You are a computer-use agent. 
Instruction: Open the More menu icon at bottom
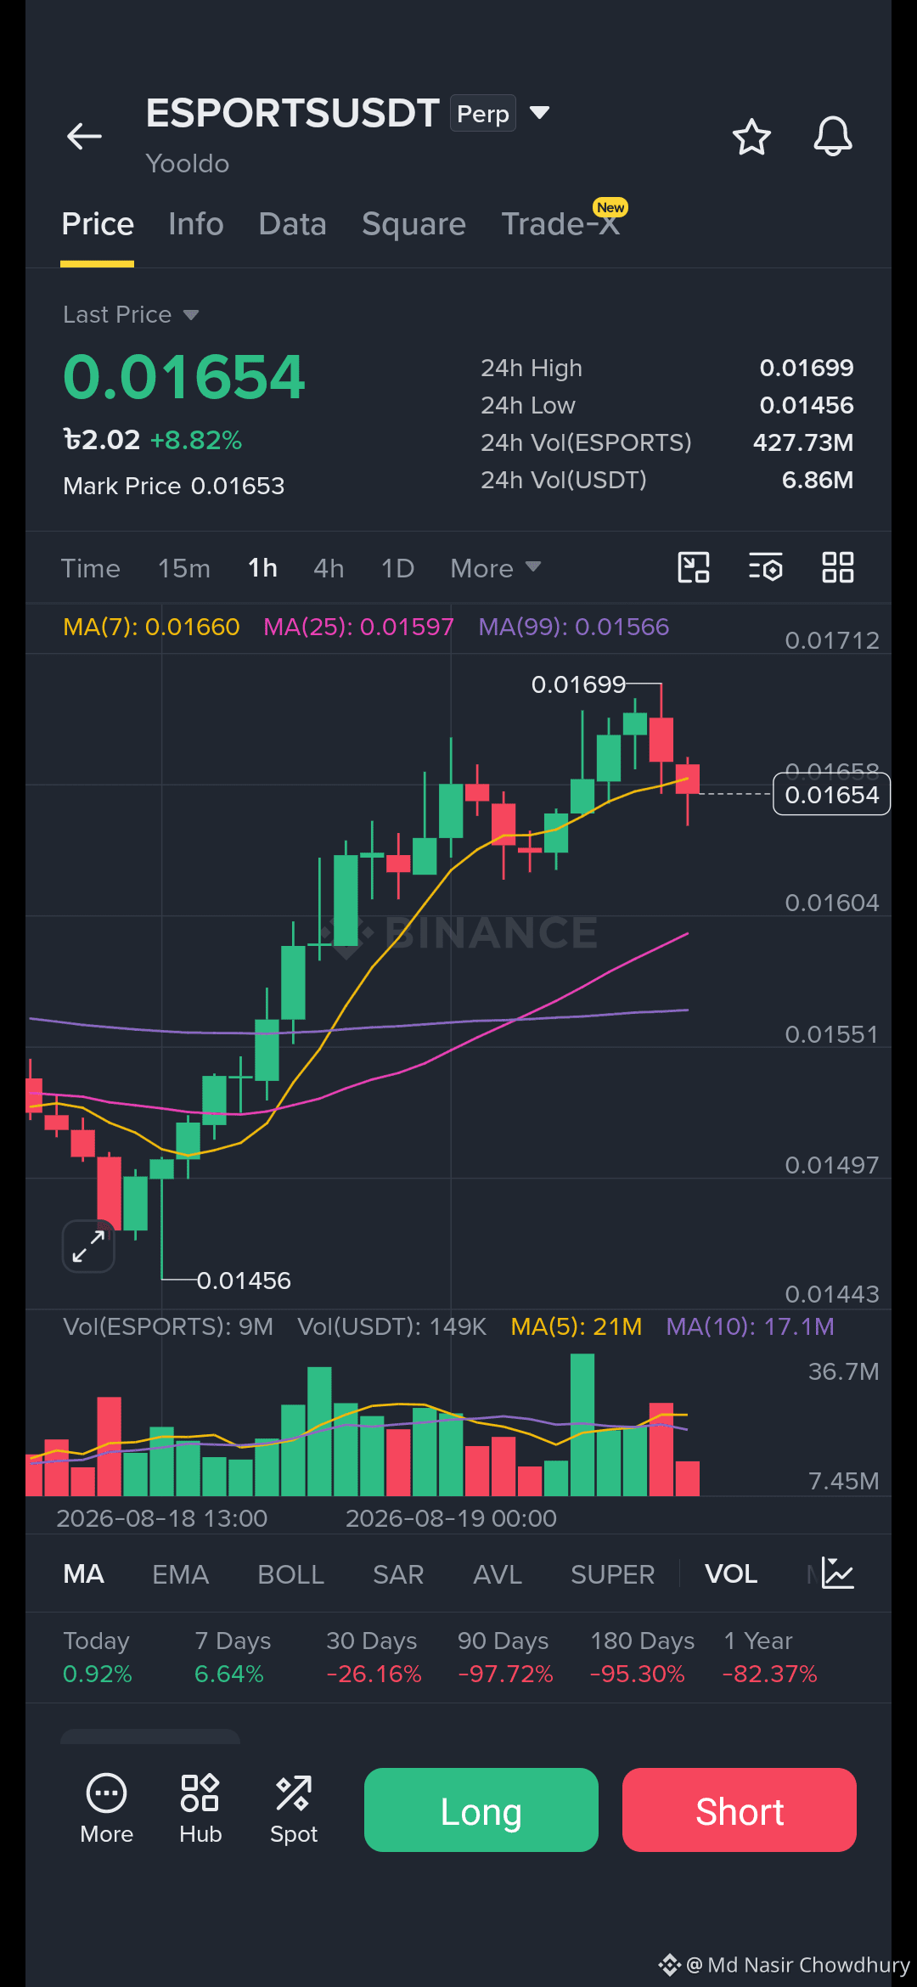(107, 1810)
